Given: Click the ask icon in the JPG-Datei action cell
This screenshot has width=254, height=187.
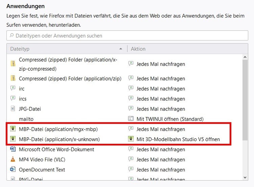Looking at the screenshot, I should 131,109.
